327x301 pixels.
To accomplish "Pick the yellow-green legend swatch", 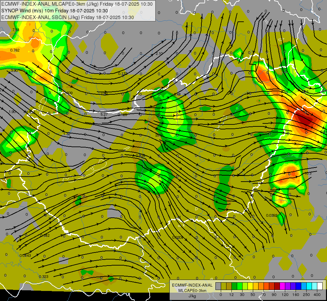I will [245, 286].
